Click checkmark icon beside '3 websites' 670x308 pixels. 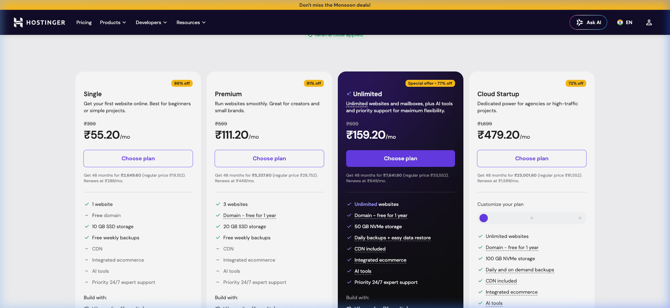218,204
